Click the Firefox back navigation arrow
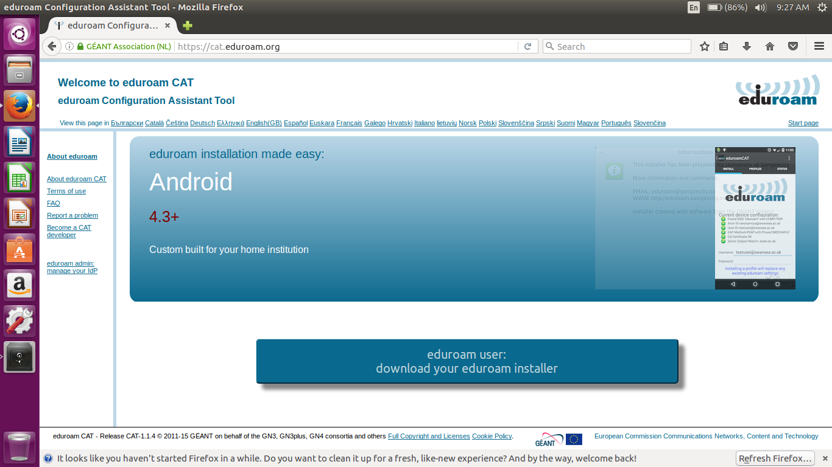Image resolution: width=832 pixels, height=467 pixels. point(52,46)
